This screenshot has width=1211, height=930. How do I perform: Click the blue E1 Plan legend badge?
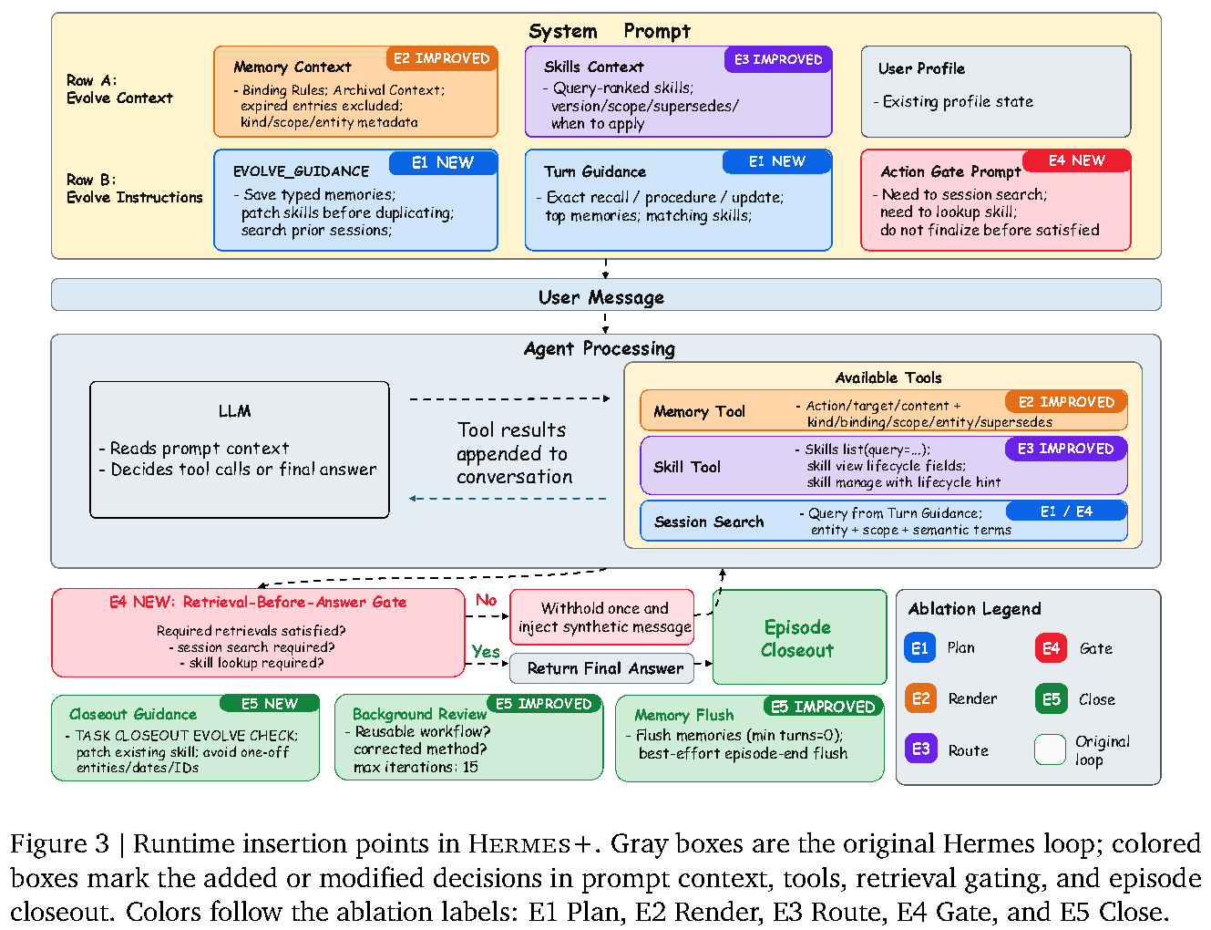[x=919, y=648]
